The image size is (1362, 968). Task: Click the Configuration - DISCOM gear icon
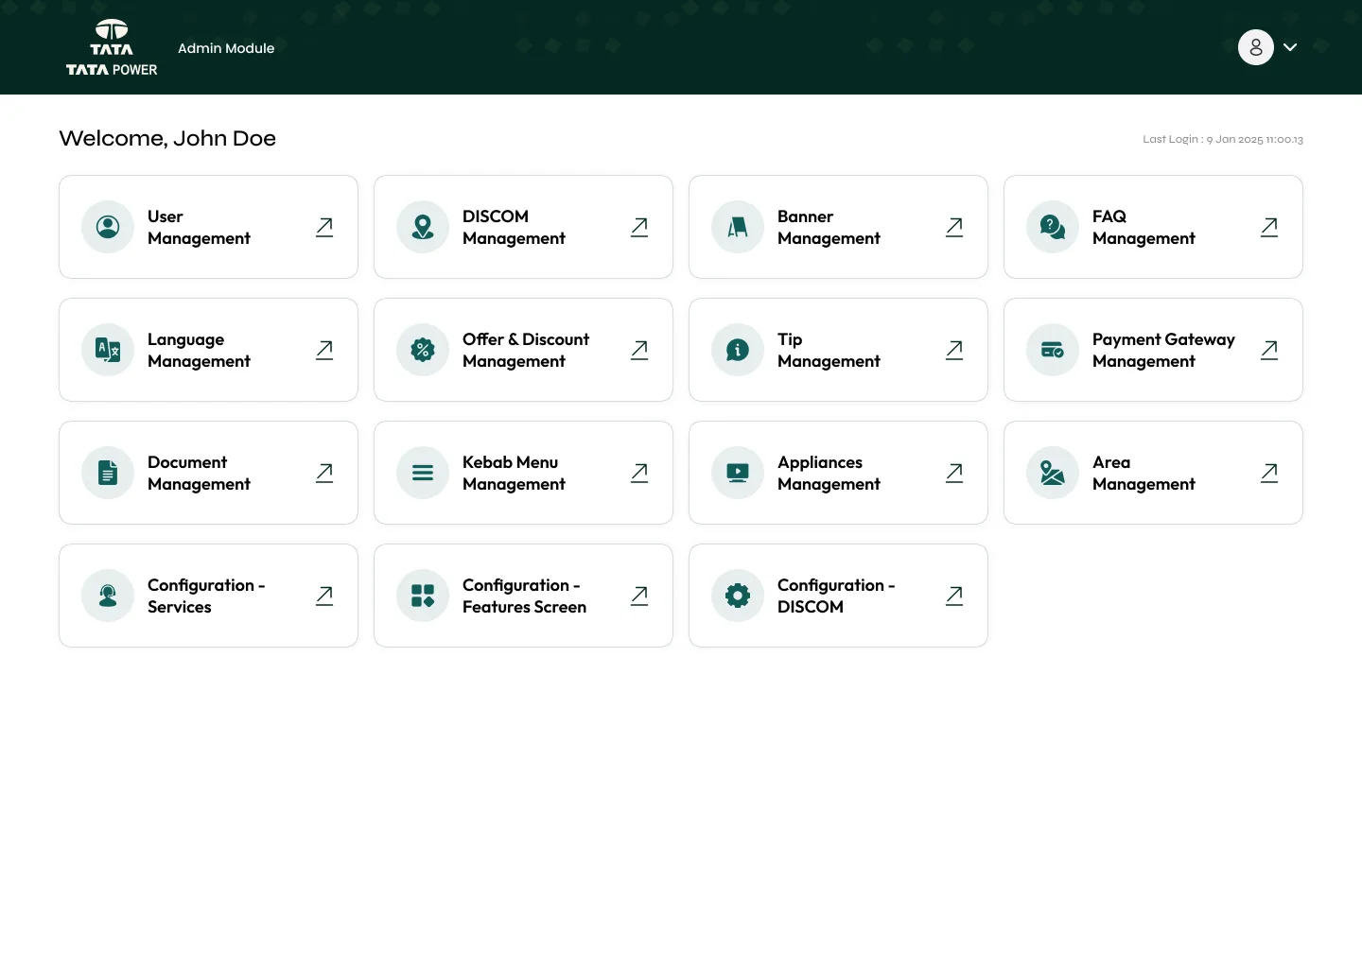coord(738,596)
